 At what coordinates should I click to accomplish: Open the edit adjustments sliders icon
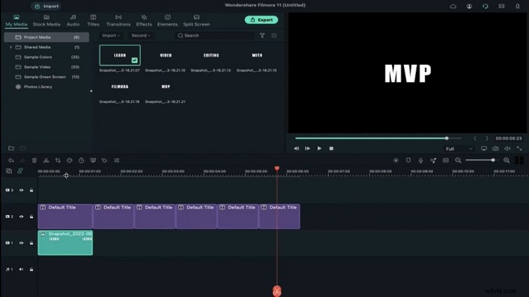click(116, 160)
